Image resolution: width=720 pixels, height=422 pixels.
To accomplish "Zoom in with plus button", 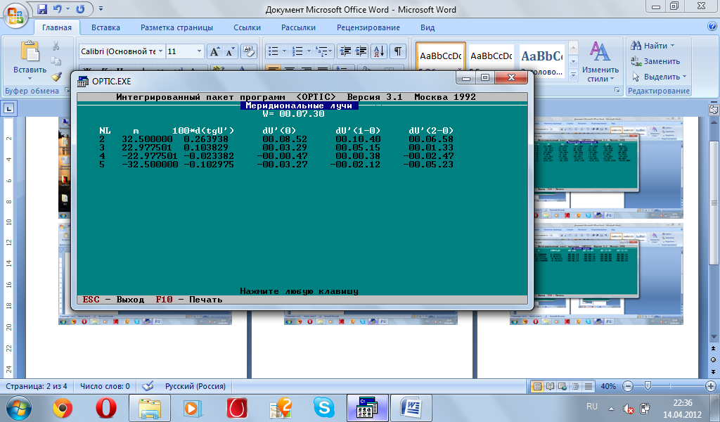I will pyautogui.click(x=711, y=386).
